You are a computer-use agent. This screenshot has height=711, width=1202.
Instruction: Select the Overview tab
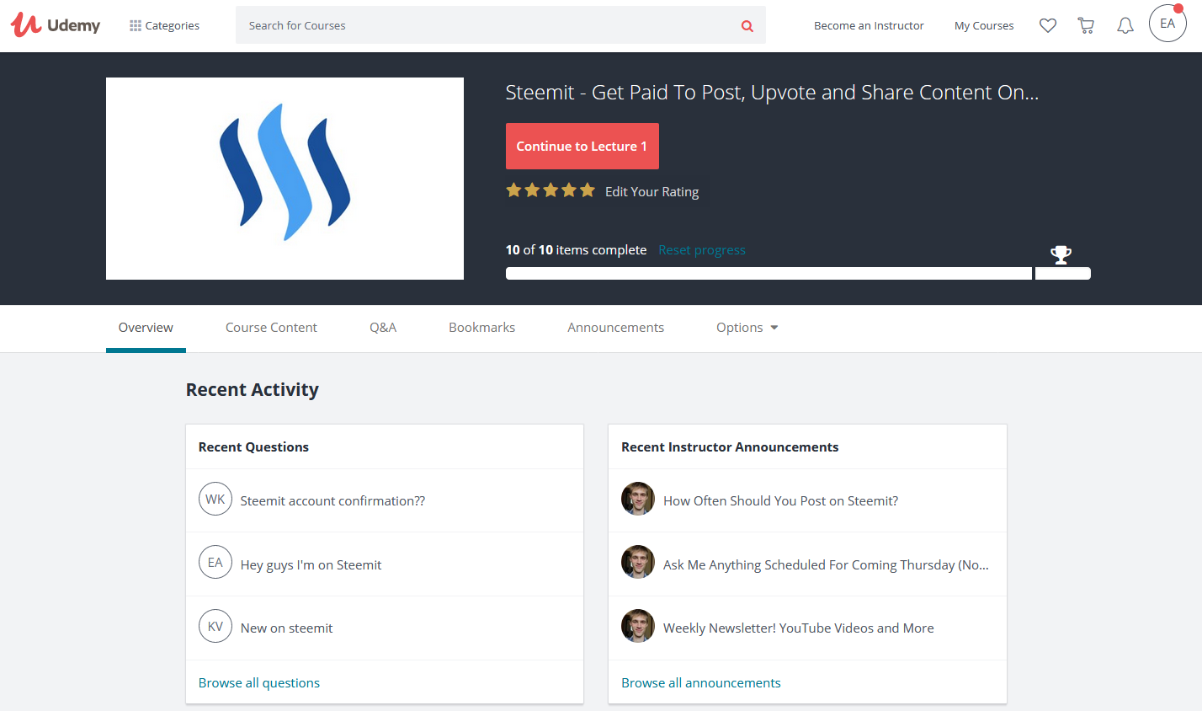click(146, 328)
